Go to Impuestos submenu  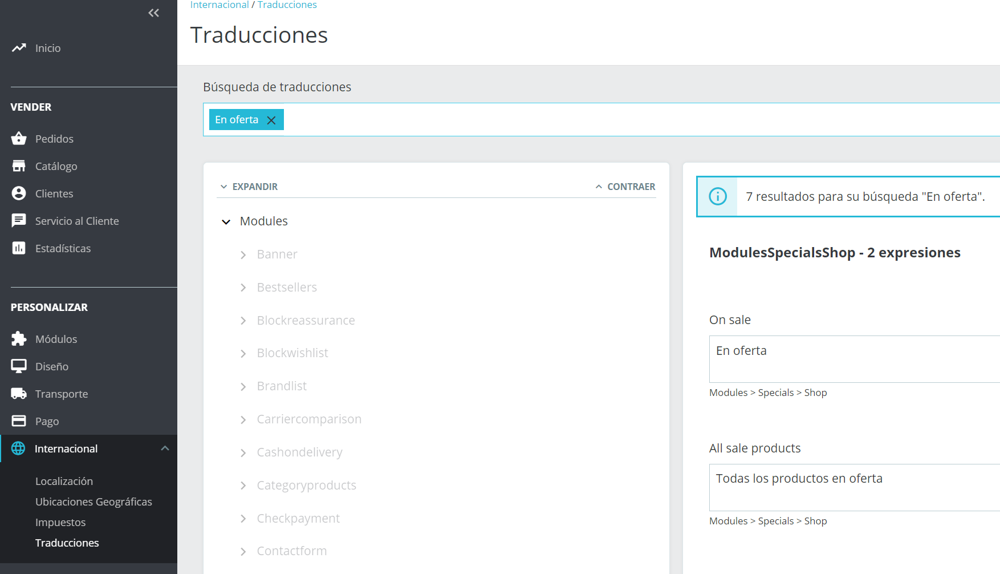coord(60,522)
